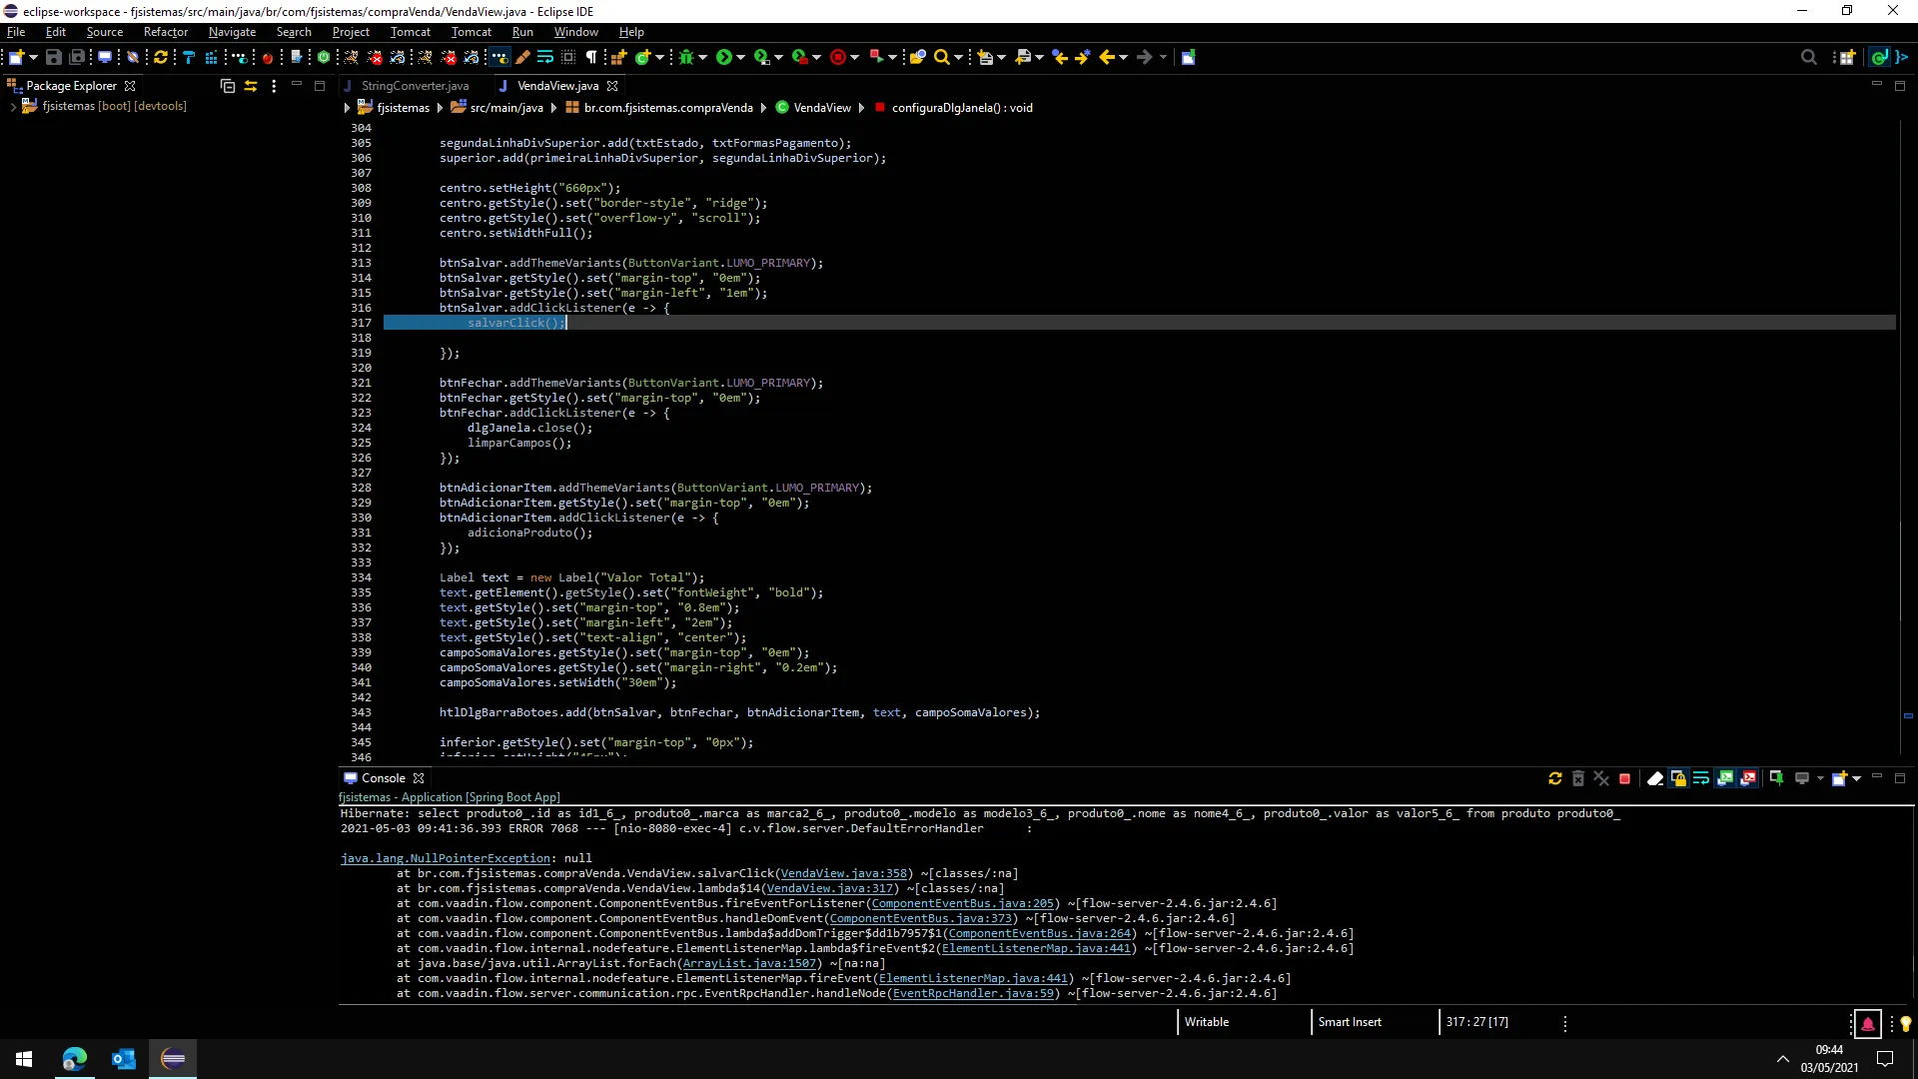
Task: Open the Open Console dropdown arrow
Action: click(x=1857, y=778)
